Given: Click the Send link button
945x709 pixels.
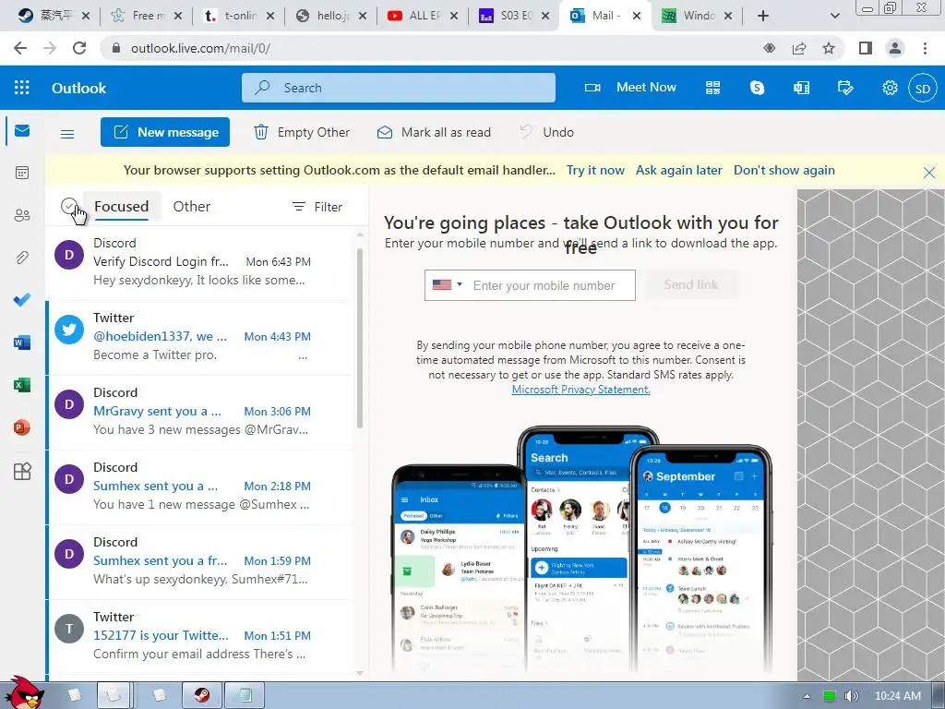Looking at the screenshot, I should (x=691, y=284).
